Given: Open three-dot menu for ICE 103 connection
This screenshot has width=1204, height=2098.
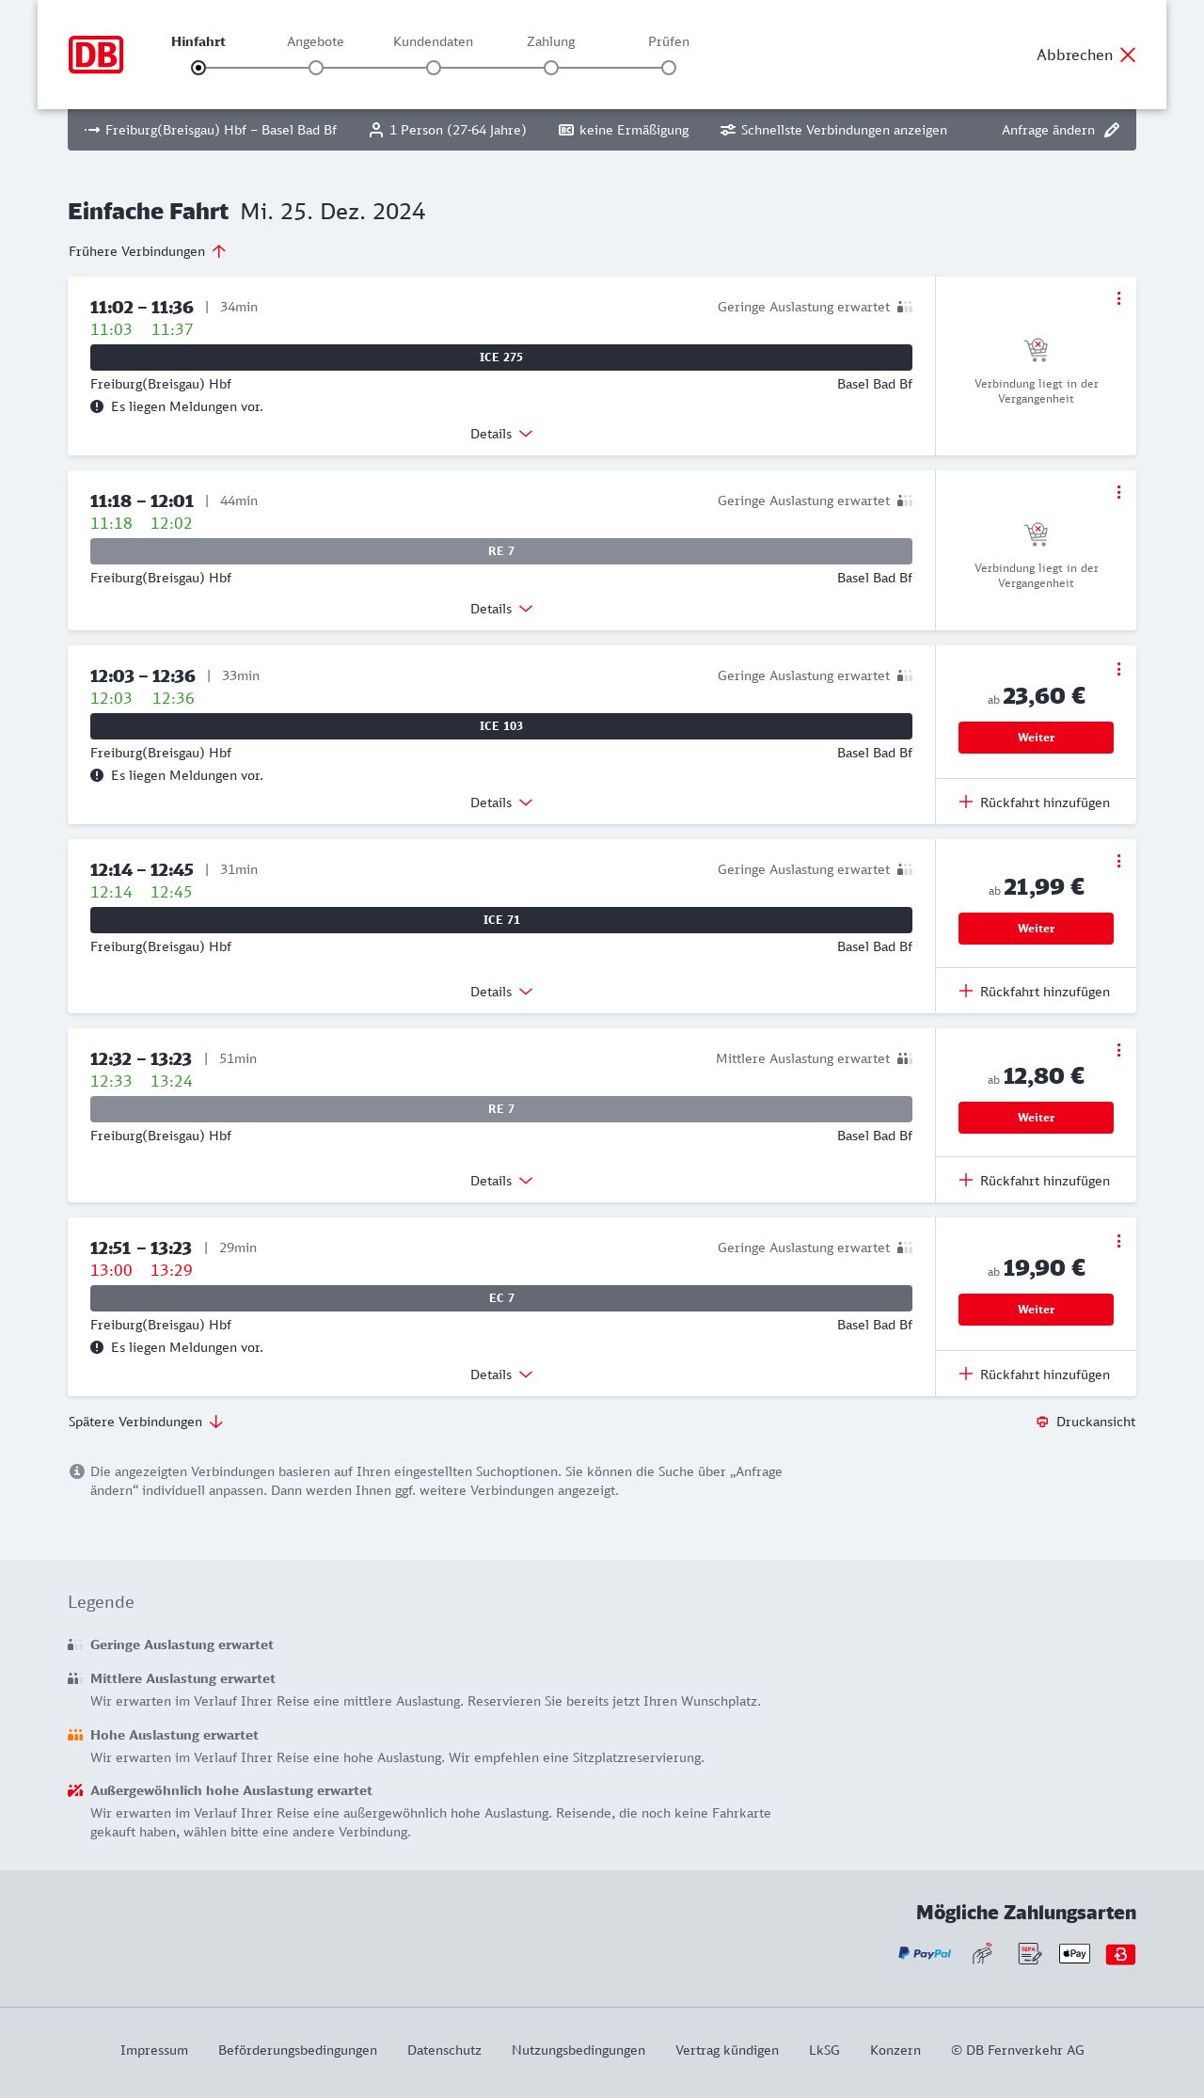Looking at the screenshot, I should coord(1118,669).
